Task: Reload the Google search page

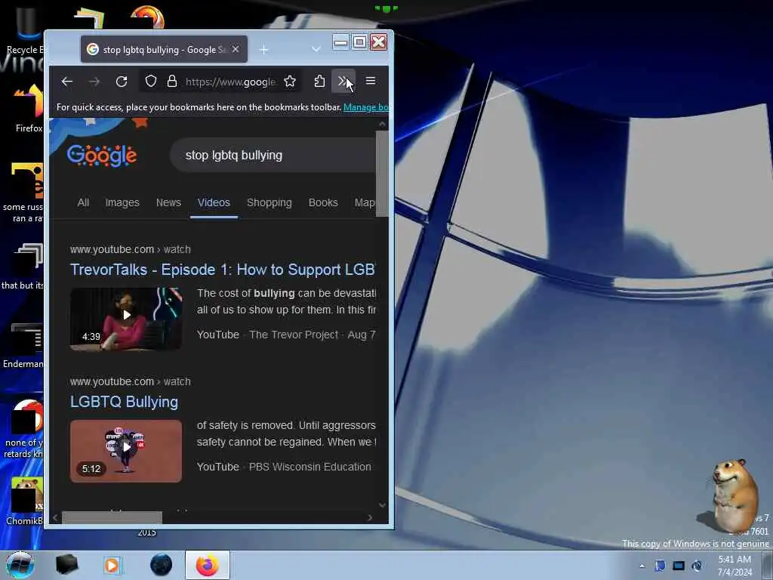Action: point(122,82)
